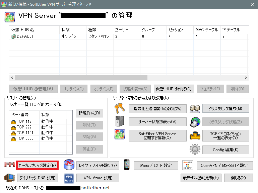The width and height of the screenshot is (258, 193).
Task: Click 仮想 HUB の作成(C) button
Action: (x=174, y=89)
